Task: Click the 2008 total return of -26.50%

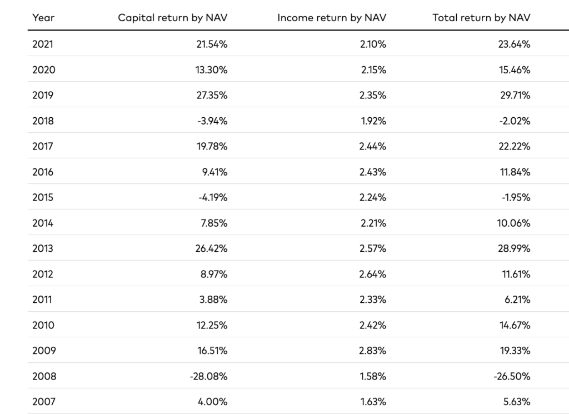Action: tap(512, 376)
